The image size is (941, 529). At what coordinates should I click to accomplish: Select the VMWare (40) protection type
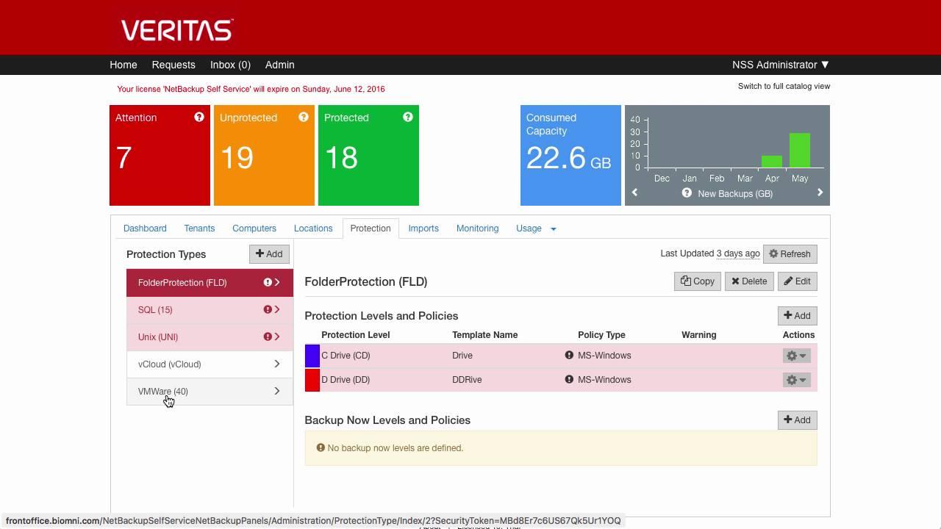pos(162,391)
